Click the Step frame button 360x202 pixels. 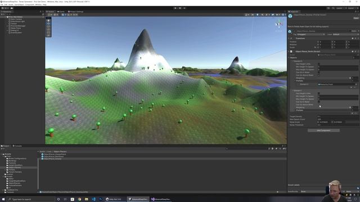184,8
